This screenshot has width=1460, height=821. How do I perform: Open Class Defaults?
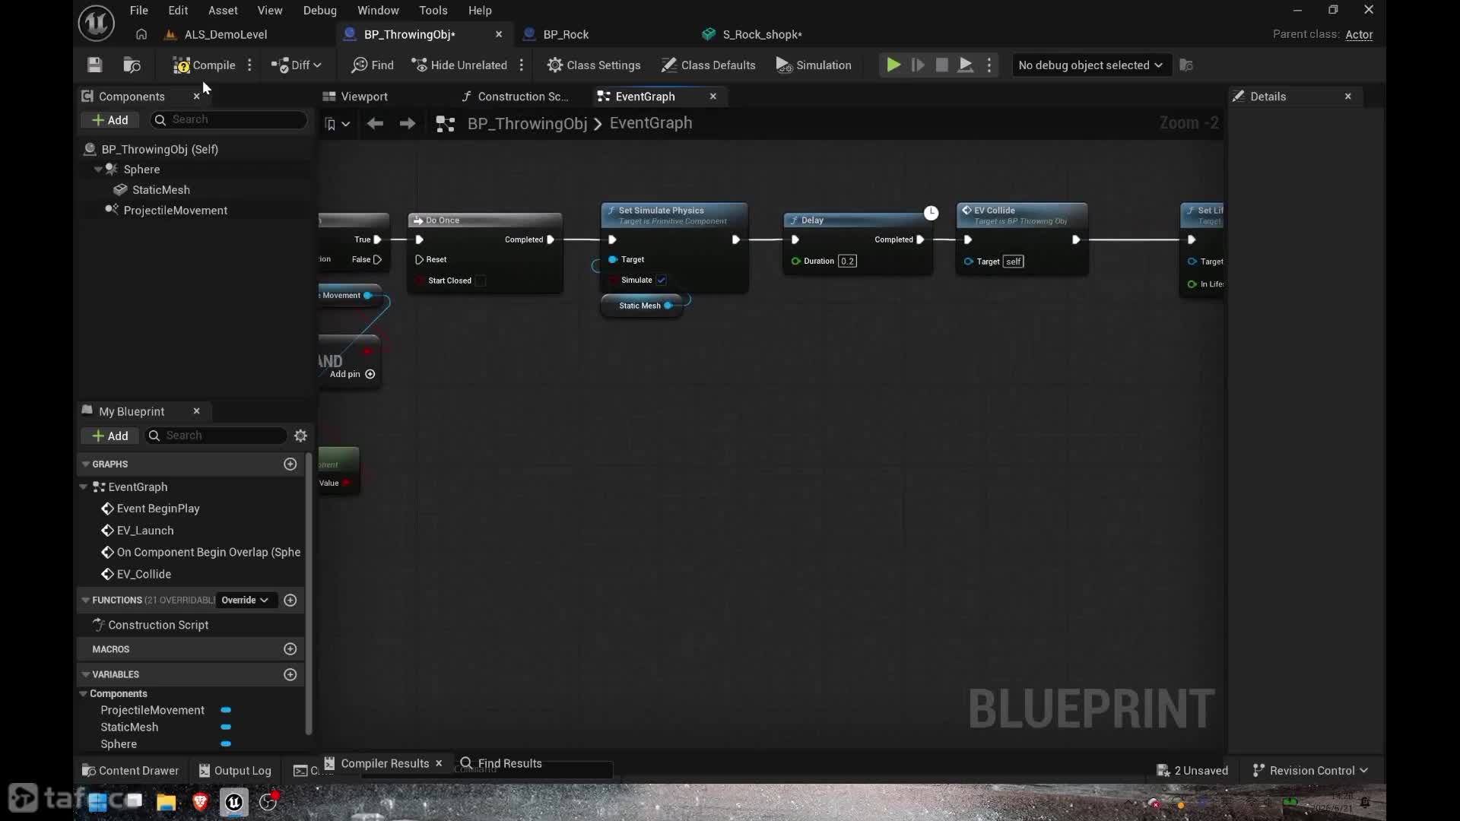708,65
